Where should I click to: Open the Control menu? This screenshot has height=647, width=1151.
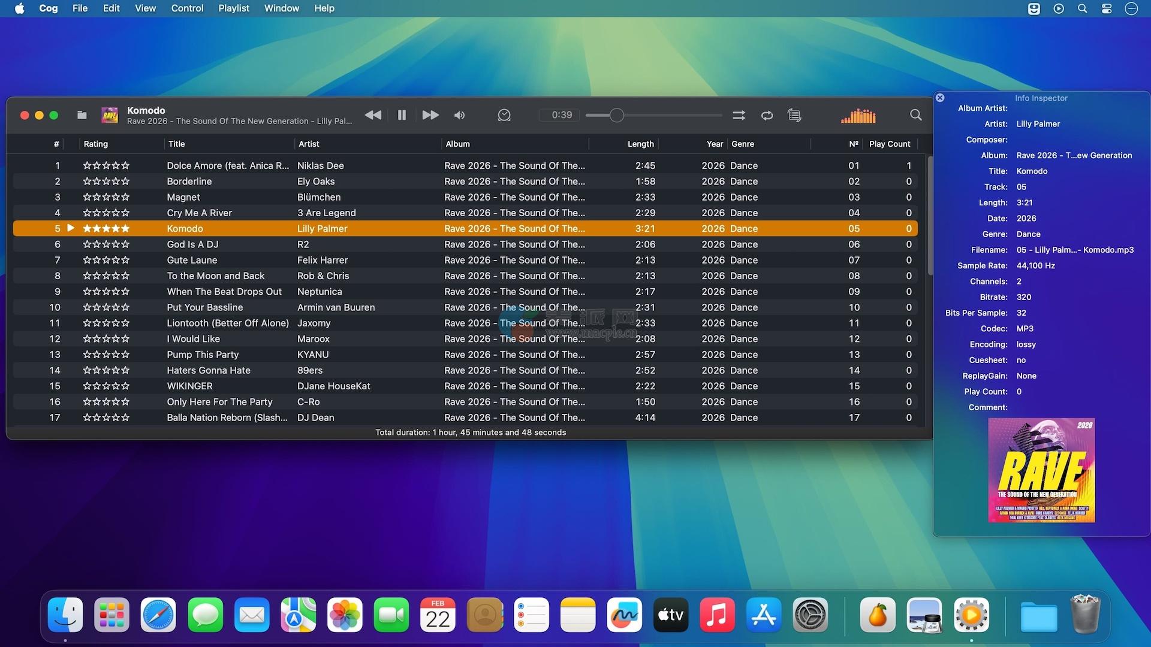pyautogui.click(x=187, y=8)
